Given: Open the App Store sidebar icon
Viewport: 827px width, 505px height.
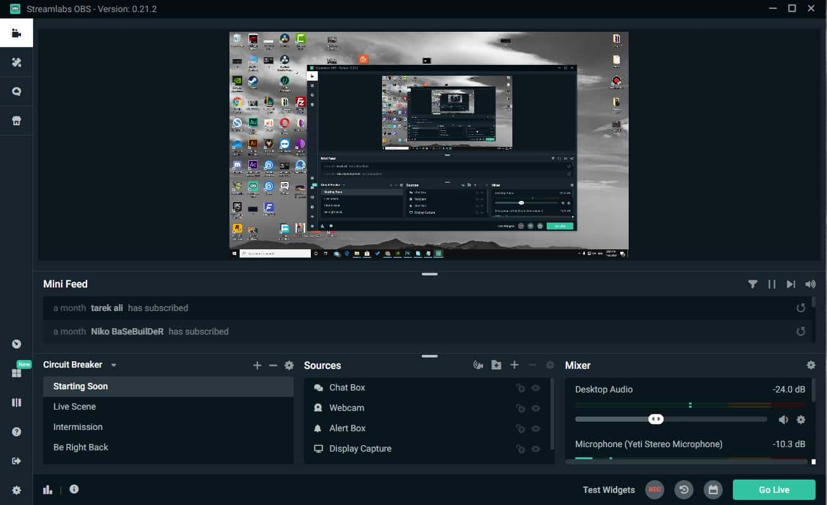Looking at the screenshot, I should click(x=17, y=121).
